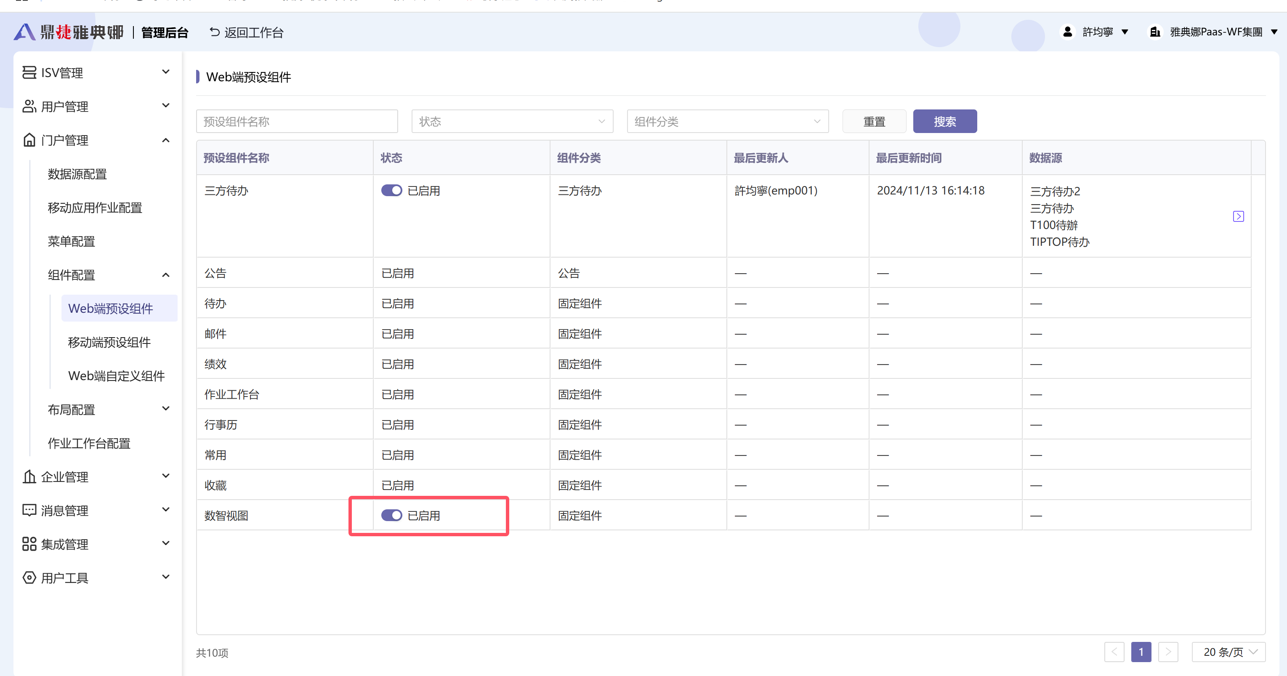Open data source detail arrow icon
Screen dimensions: 1287x676
1238,216
